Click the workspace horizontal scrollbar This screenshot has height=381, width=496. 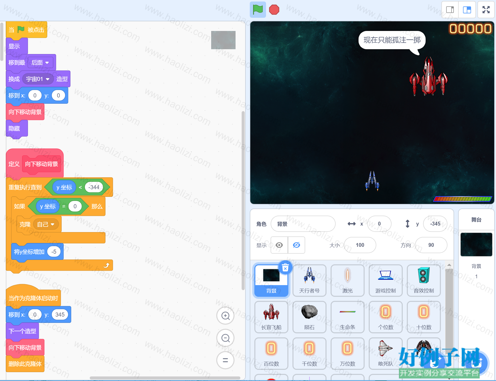165,378
